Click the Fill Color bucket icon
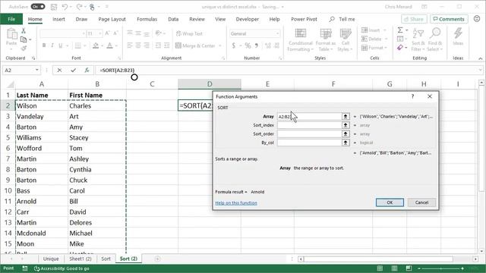This screenshot has width=486, height=273. pos(96,45)
